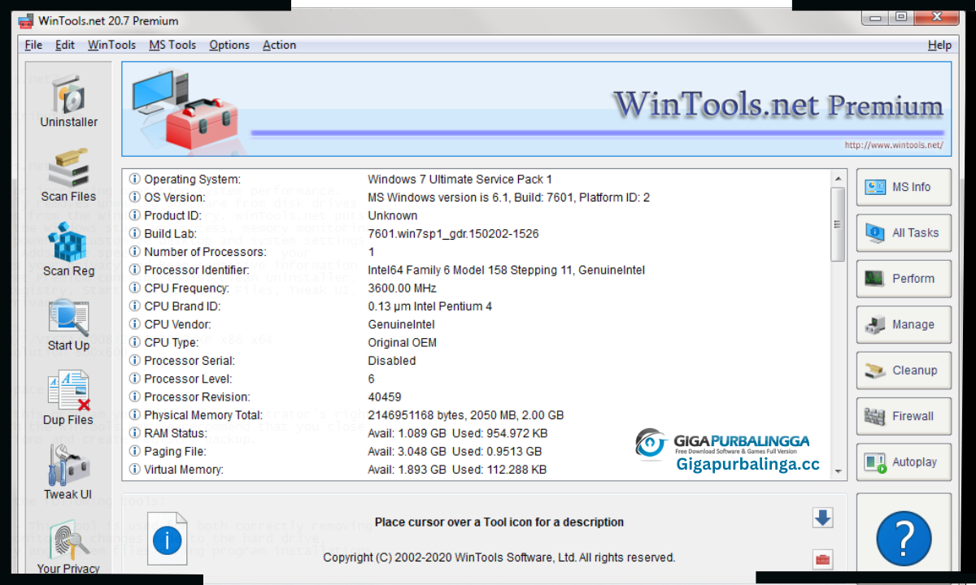Click the Perform button
Screen dimensions: 976x585
(x=904, y=279)
